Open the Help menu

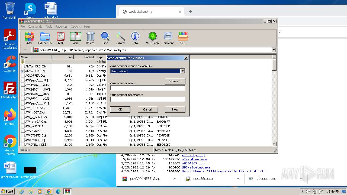click(87, 27)
